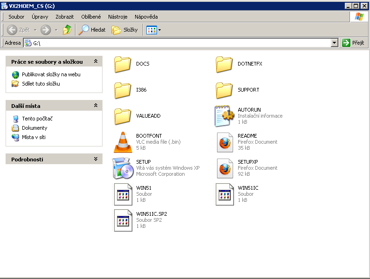Collapse the Práce se soubory a složkou panel
370x279 pixels.
click(x=96, y=61)
